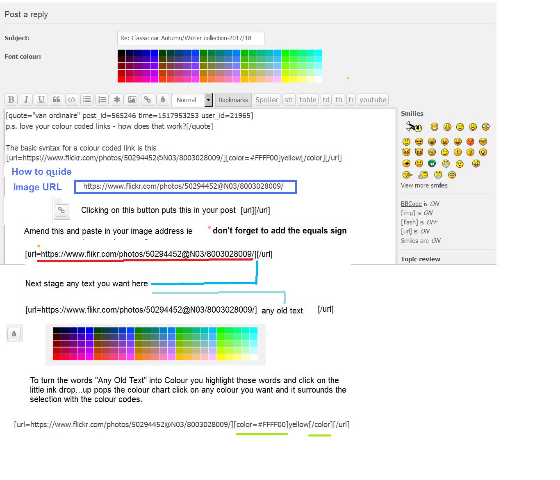The width and height of the screenshot is (560, 480).
Task: Insert the long-nosed liar smiley
Action: 407,175
